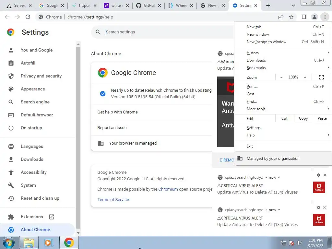Choose New Incognito window from menu
The image size is (332, 249).
pyautogui.click(x=283, y=42)
